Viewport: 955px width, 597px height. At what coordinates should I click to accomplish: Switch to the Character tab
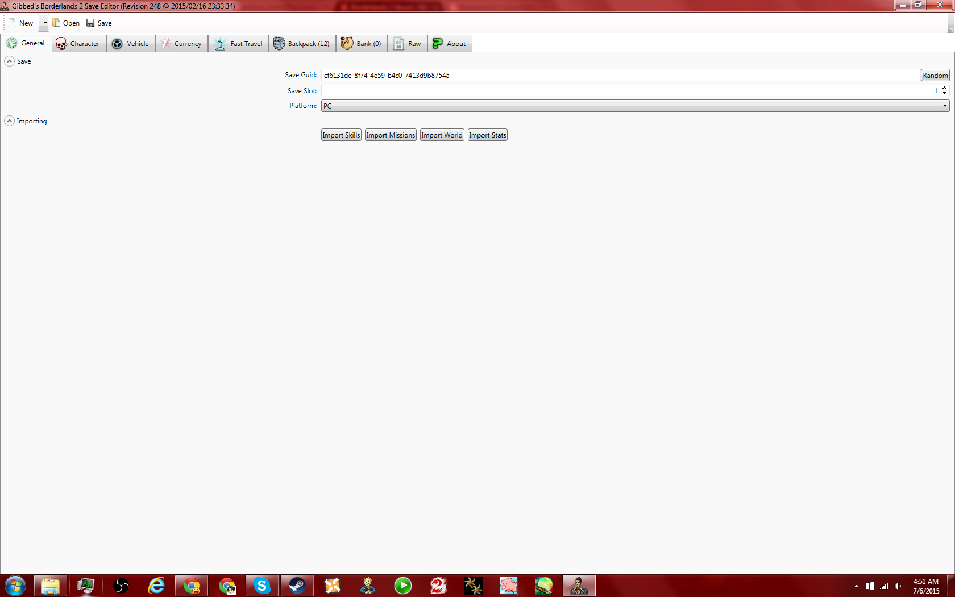78,44
